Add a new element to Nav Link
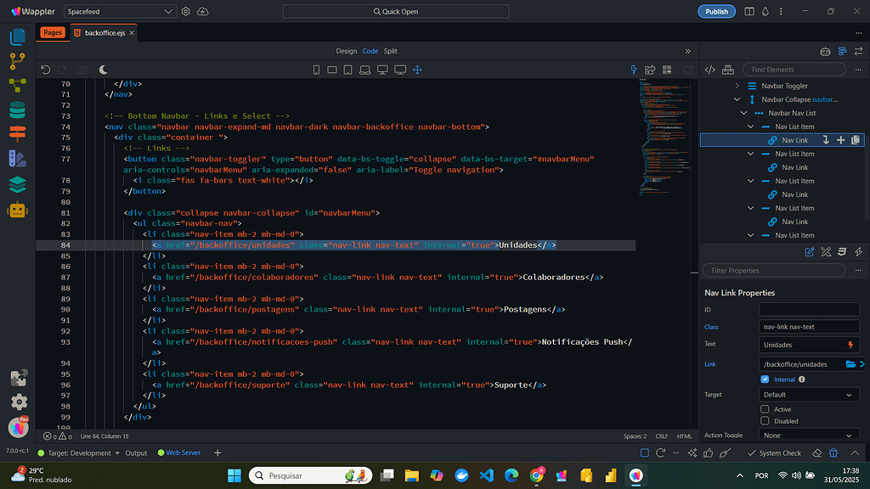The width and height of the screenshot is (870, 489). pyautogui.click(x=839, y=139)
